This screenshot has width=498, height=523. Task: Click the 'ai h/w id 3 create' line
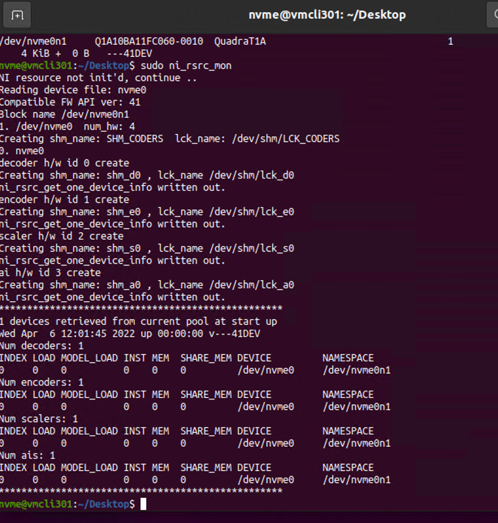point(50,273)
